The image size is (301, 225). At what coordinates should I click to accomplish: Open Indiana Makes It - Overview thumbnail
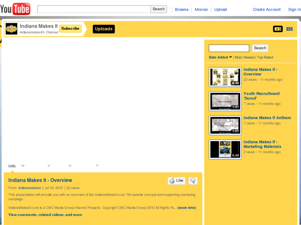[225, 77]
